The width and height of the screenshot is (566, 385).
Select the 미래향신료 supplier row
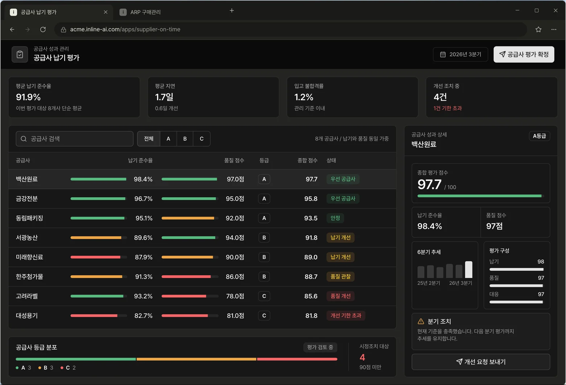pyautogui.click(x=202, y=257)
